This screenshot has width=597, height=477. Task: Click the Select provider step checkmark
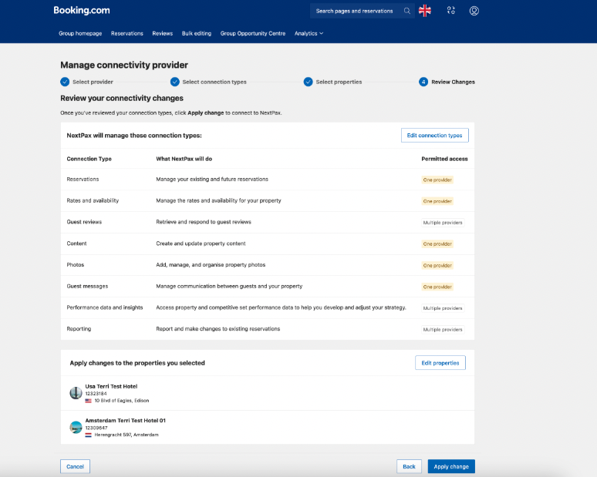(65, 82)
